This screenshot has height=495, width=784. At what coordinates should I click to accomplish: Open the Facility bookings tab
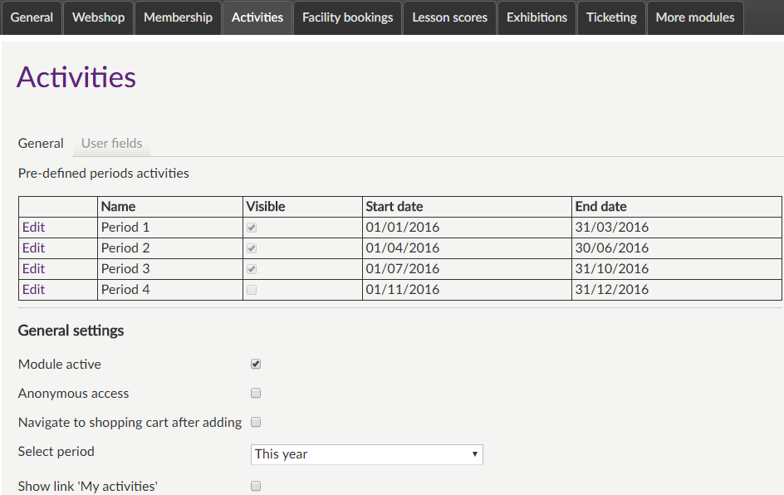point(347,17)
